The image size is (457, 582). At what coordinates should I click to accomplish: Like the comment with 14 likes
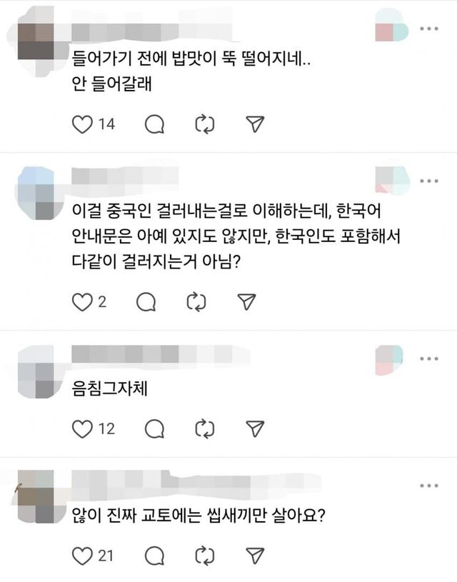82,124
